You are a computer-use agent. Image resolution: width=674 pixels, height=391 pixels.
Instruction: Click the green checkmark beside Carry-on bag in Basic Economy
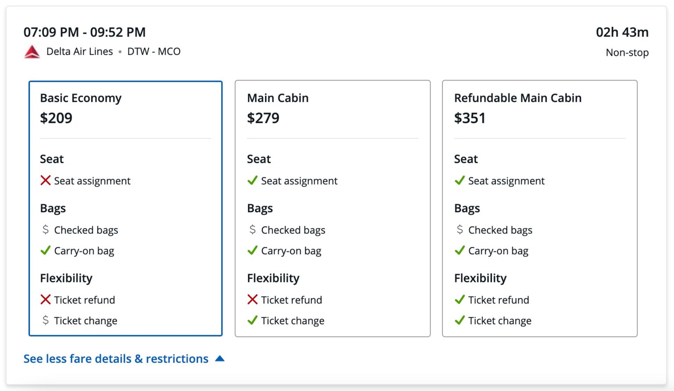[45, 250]
